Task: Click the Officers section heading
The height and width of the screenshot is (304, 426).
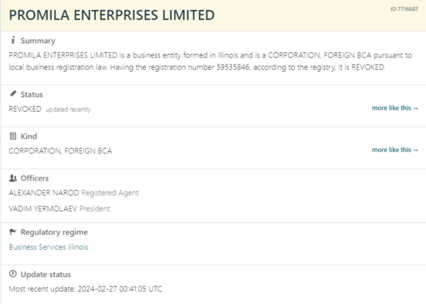Action: pyautogui.click(x=35, y=178)
